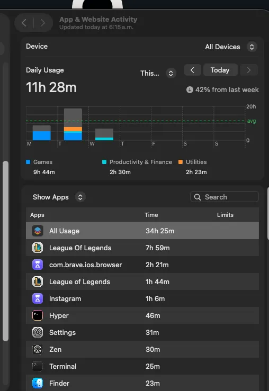Click the Terminal app icon

(x=38, y=366)
